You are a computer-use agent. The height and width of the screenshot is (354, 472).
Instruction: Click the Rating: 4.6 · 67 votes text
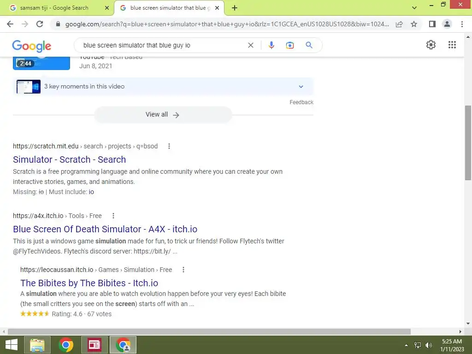coord(82,314)
